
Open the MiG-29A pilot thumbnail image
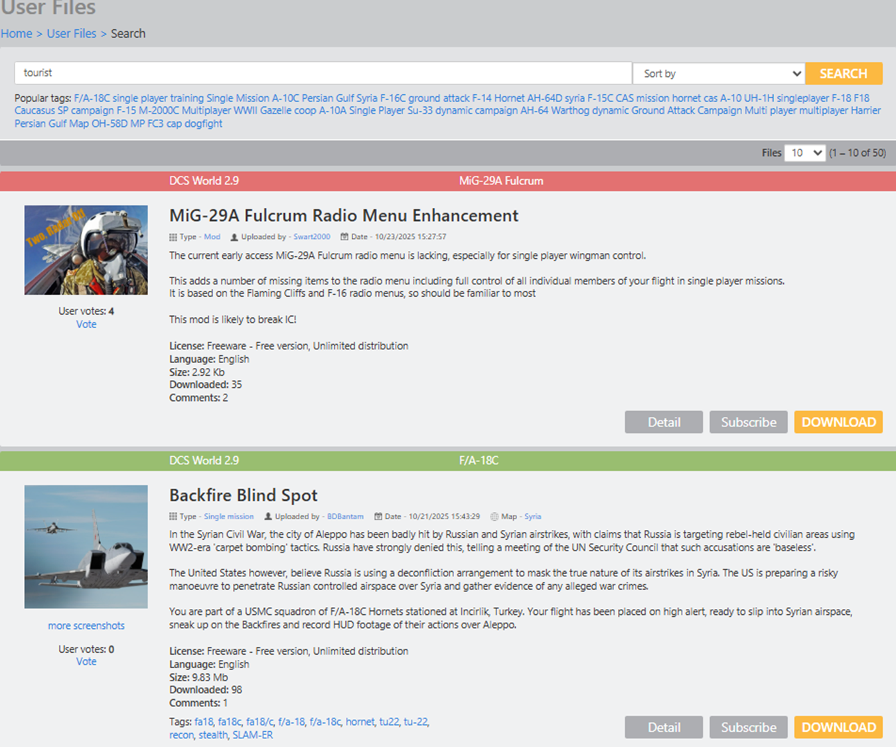(x=86, y=250)
